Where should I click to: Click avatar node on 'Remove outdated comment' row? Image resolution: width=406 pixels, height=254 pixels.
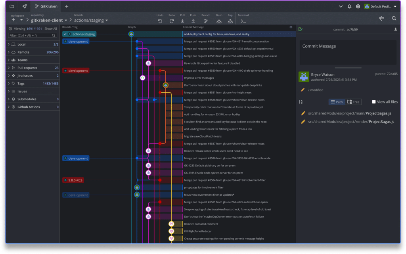171,224
